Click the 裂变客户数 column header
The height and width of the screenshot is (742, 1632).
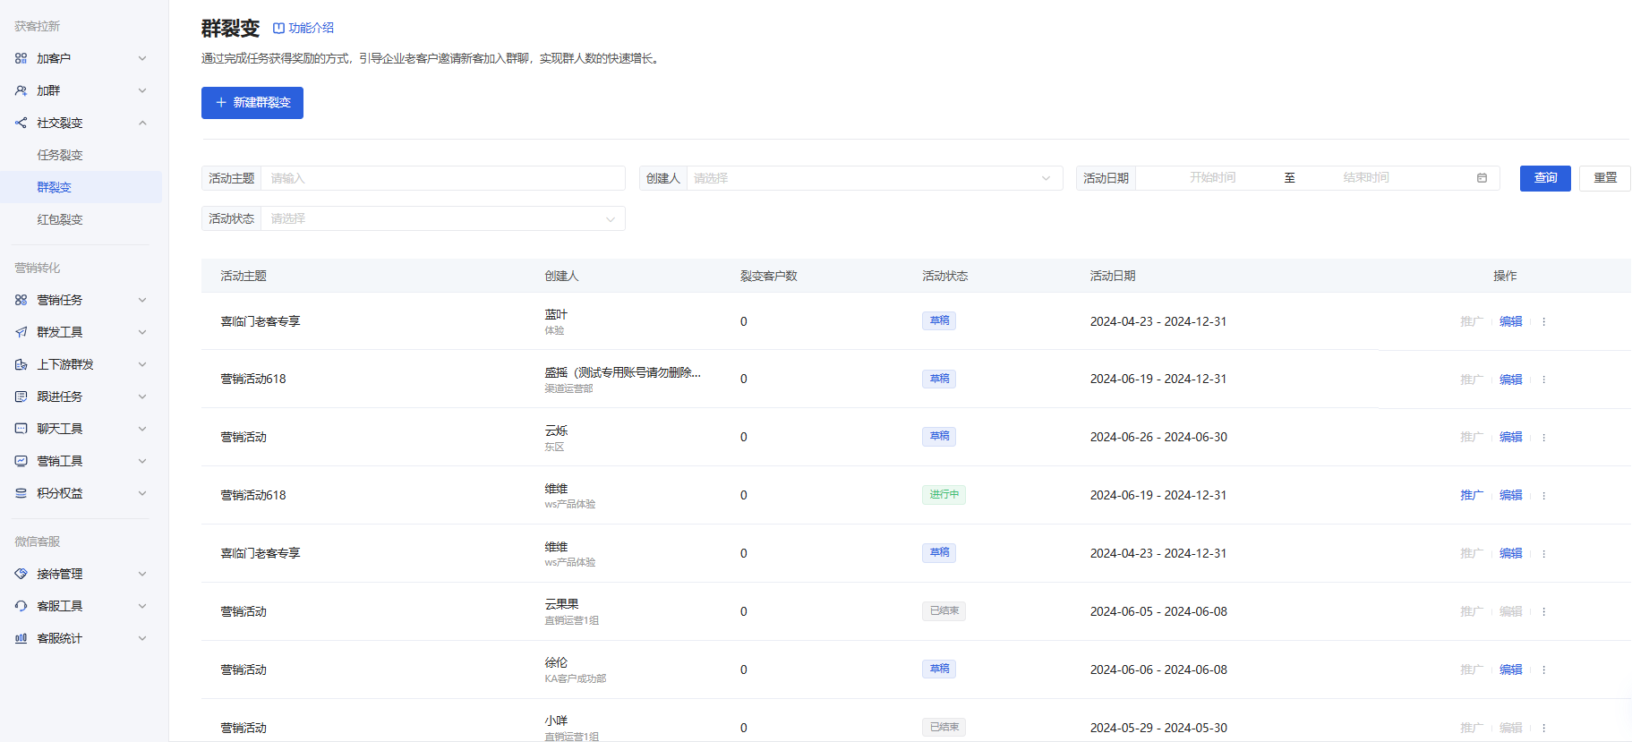(x=768, y=276)
